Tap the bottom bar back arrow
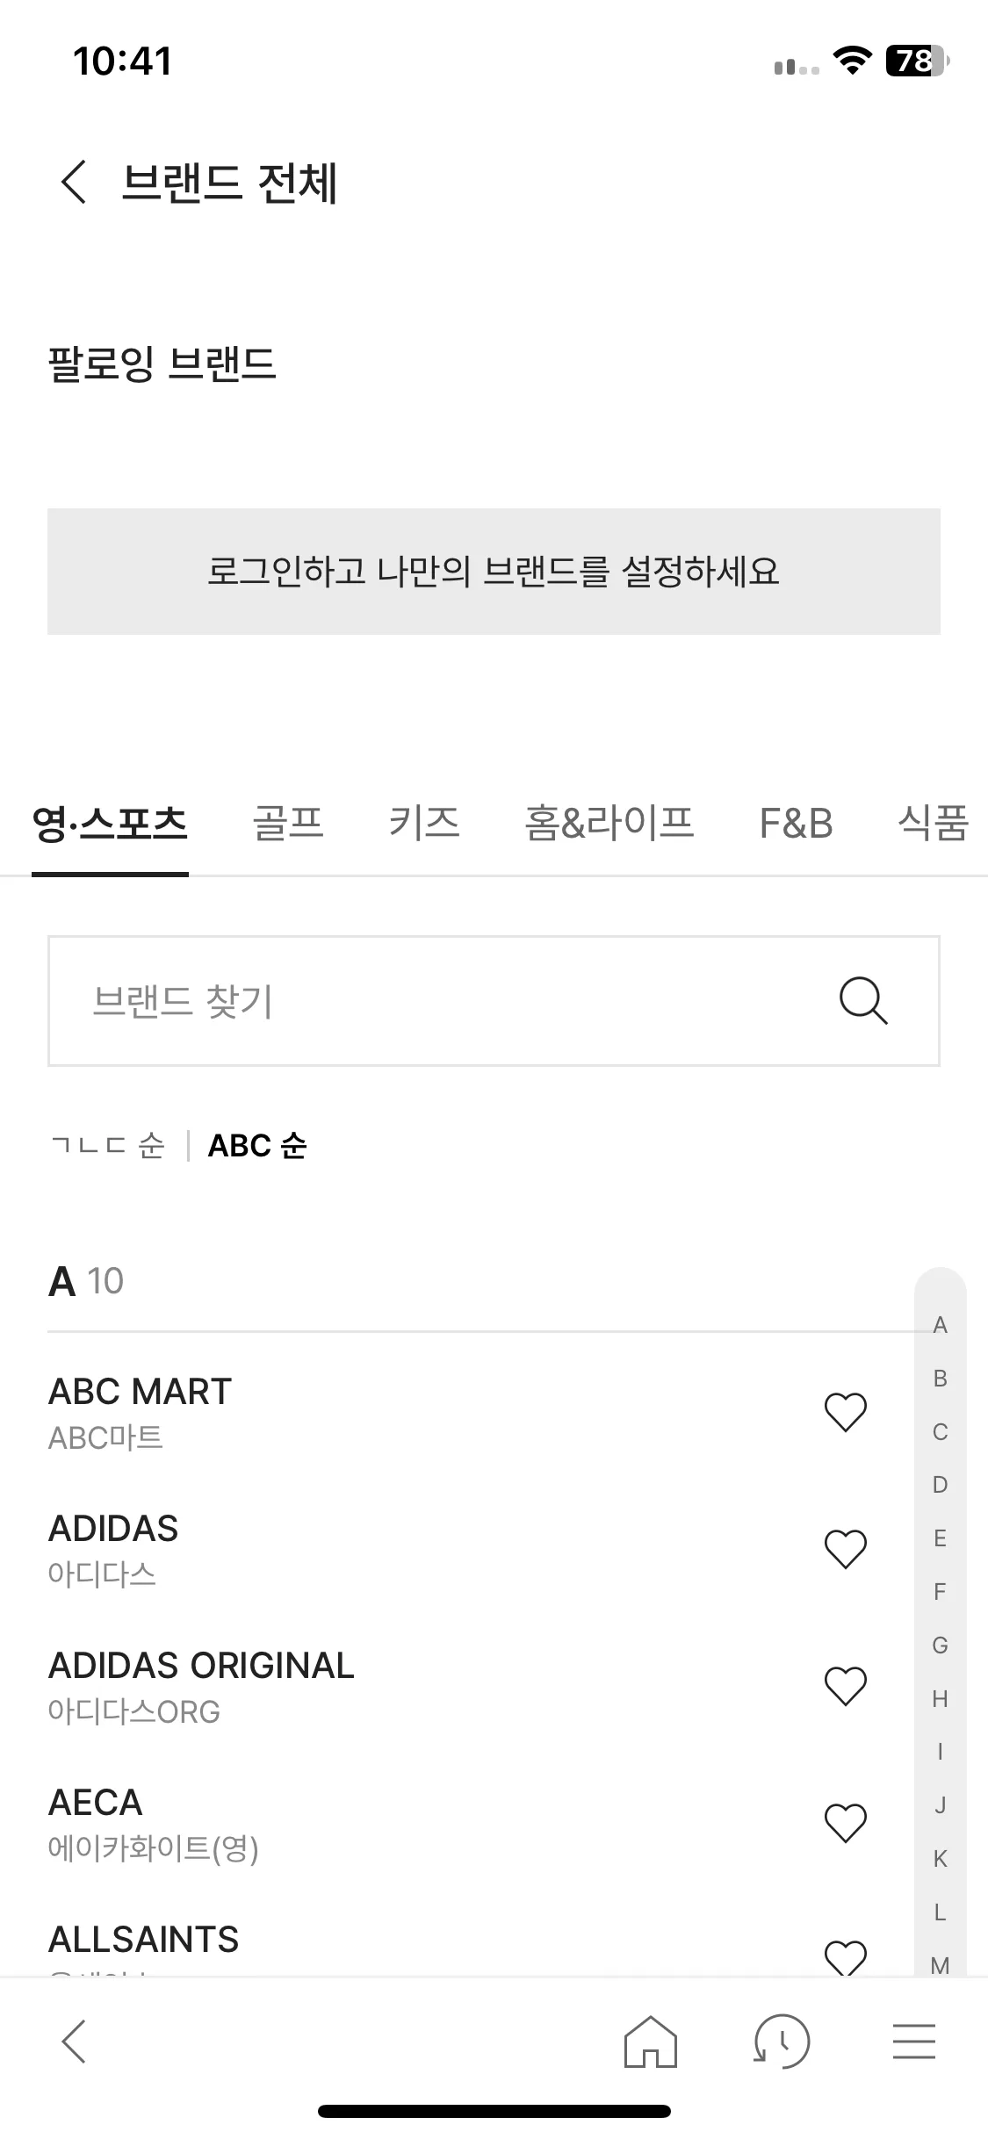 [x=74, y=2042]
